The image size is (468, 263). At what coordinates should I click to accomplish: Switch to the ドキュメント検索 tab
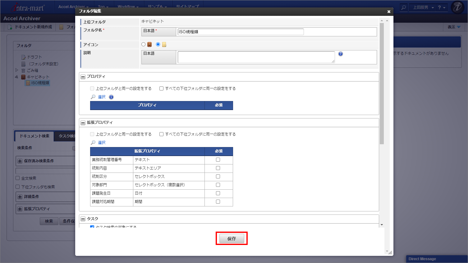(x=34, y=136)
